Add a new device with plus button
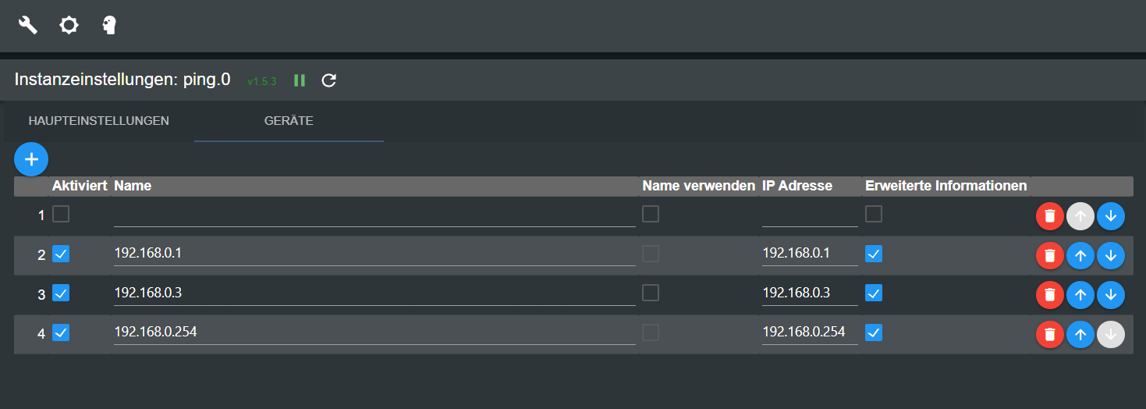1146x409 pixels. (x=31, y=159)
